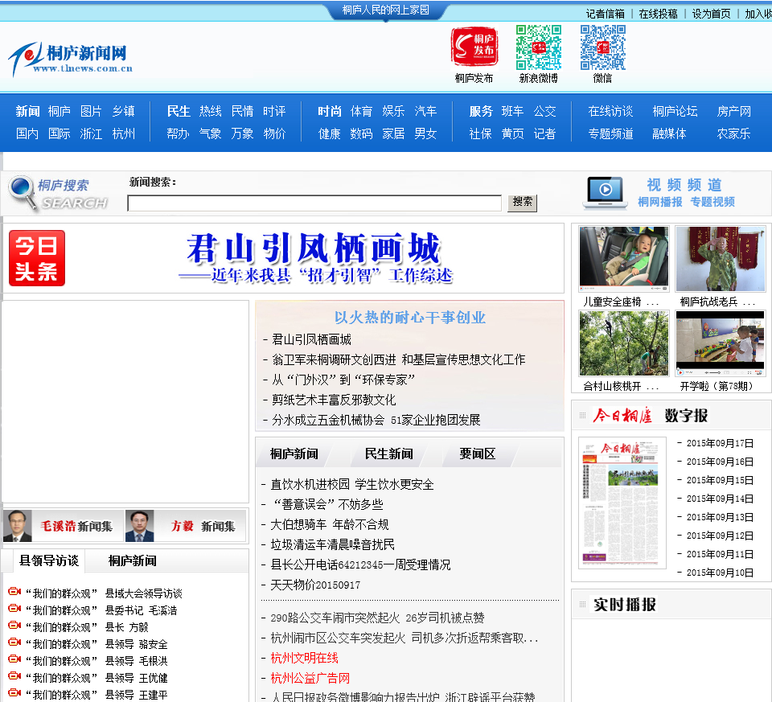Click camera icon beside 县领导 骆安全
The height and width of the screenshot is (702, 772).
14,642
